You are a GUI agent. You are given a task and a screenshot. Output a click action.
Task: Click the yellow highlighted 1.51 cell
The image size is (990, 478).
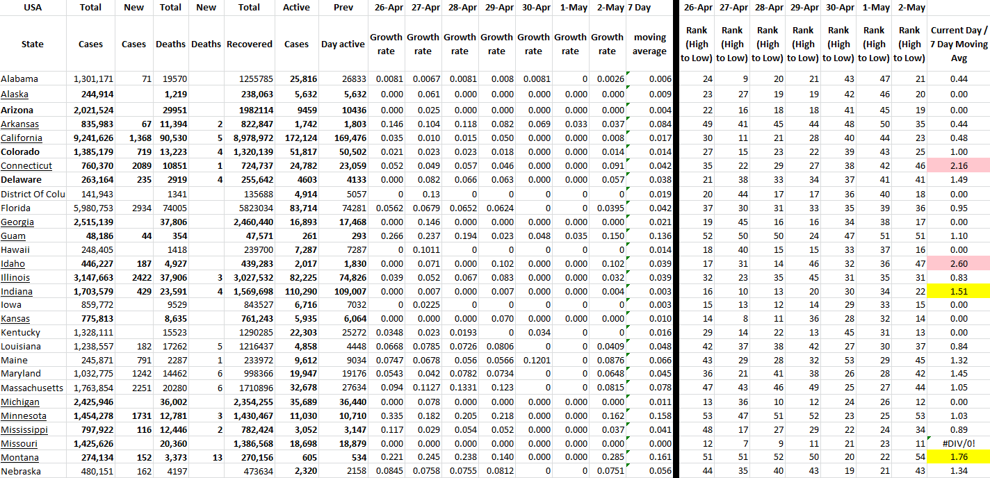pos(959,291)
